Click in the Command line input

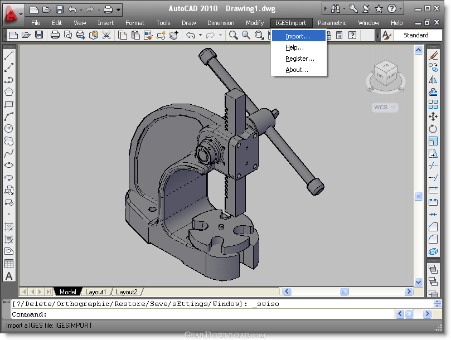pos(203,314)
